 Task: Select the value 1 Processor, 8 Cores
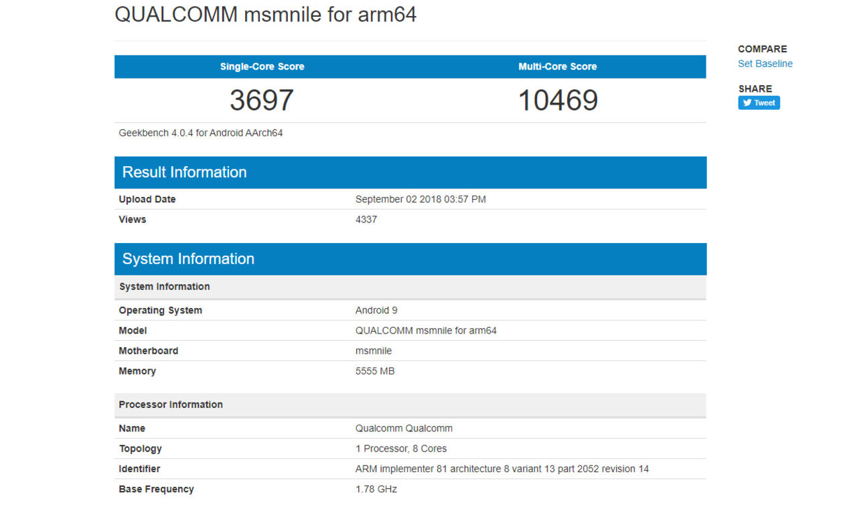401,449
